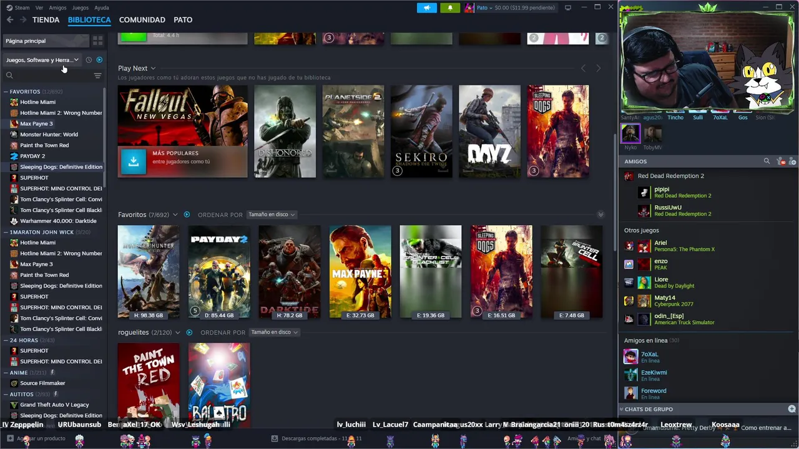
Task: Go forward with the right arrow
Action: (23, 20)
